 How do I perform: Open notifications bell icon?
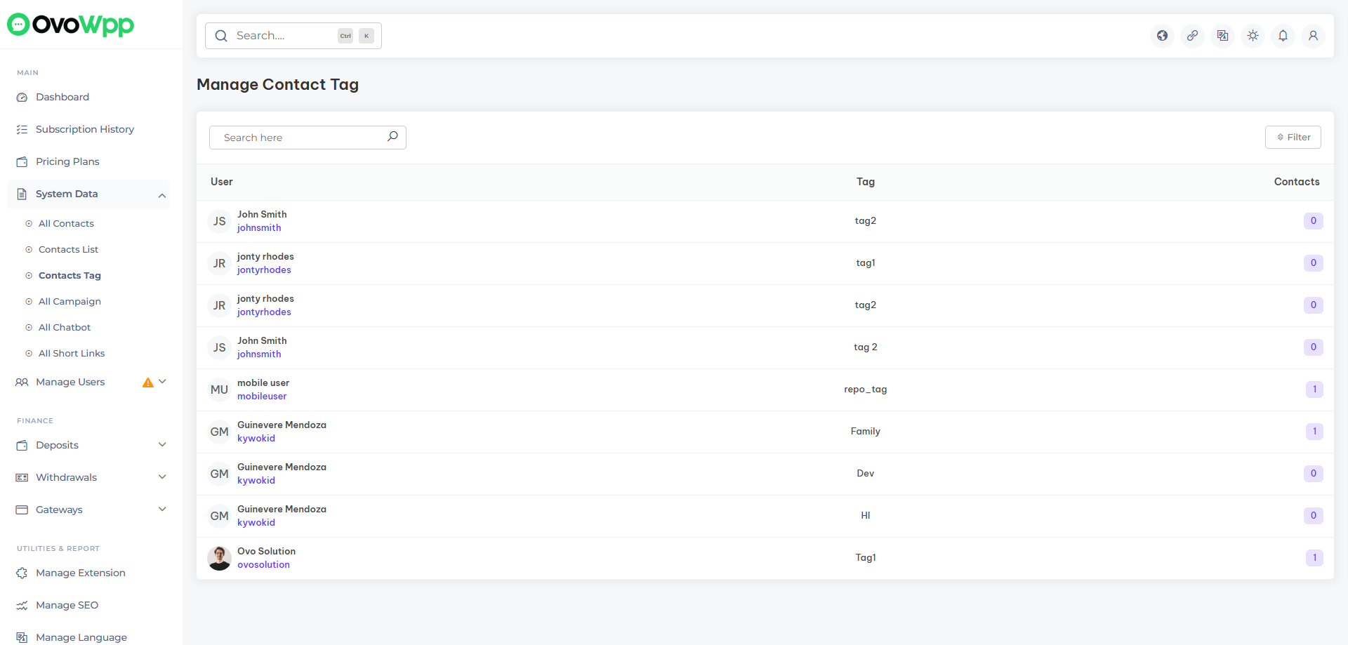[x=1283, y=36]
